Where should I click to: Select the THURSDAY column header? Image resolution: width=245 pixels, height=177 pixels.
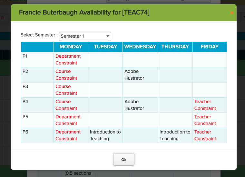175,47
